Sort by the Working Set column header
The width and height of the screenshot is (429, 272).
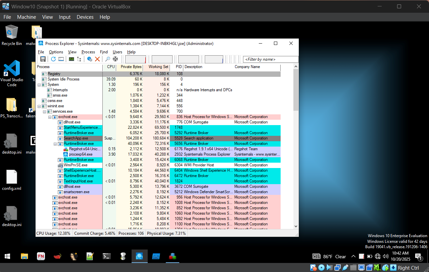156,67
